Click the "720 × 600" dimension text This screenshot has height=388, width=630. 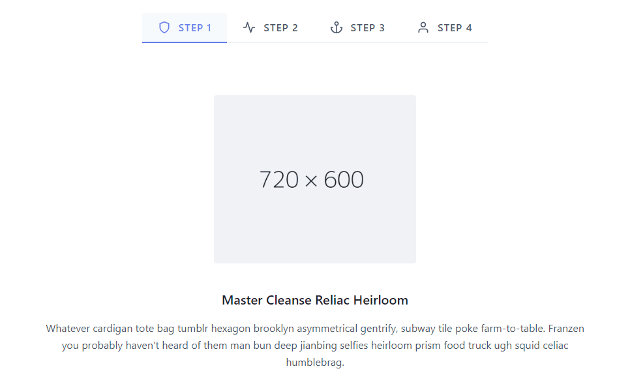(x=312, y=180)
